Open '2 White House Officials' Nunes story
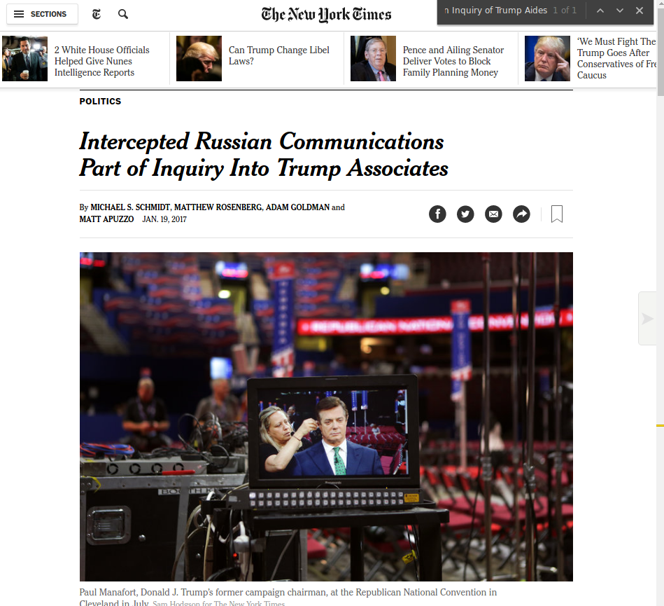This screenshot has height=606, width=664. click(x=102, y=61)
